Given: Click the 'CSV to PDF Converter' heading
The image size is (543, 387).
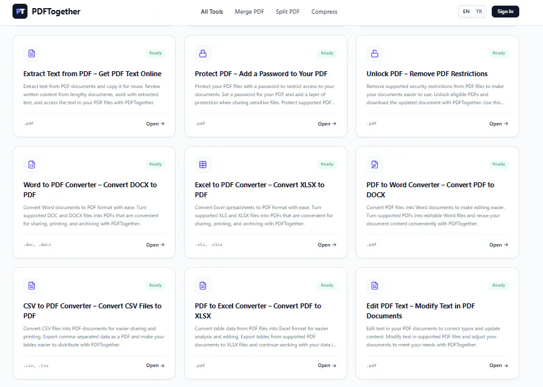Looking at the screenshot, I should [92, 311].
